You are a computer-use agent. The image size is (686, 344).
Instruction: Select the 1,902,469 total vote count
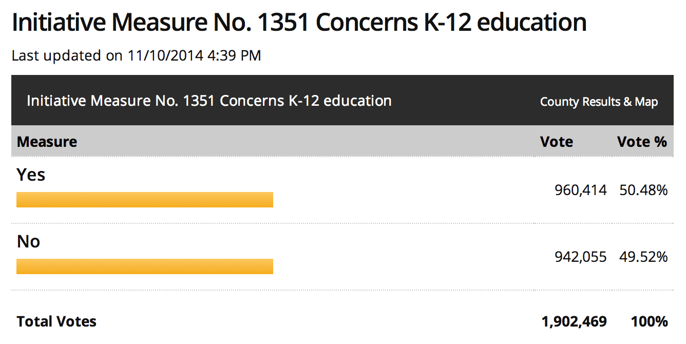pyautogui.click(x=574, y=322)
